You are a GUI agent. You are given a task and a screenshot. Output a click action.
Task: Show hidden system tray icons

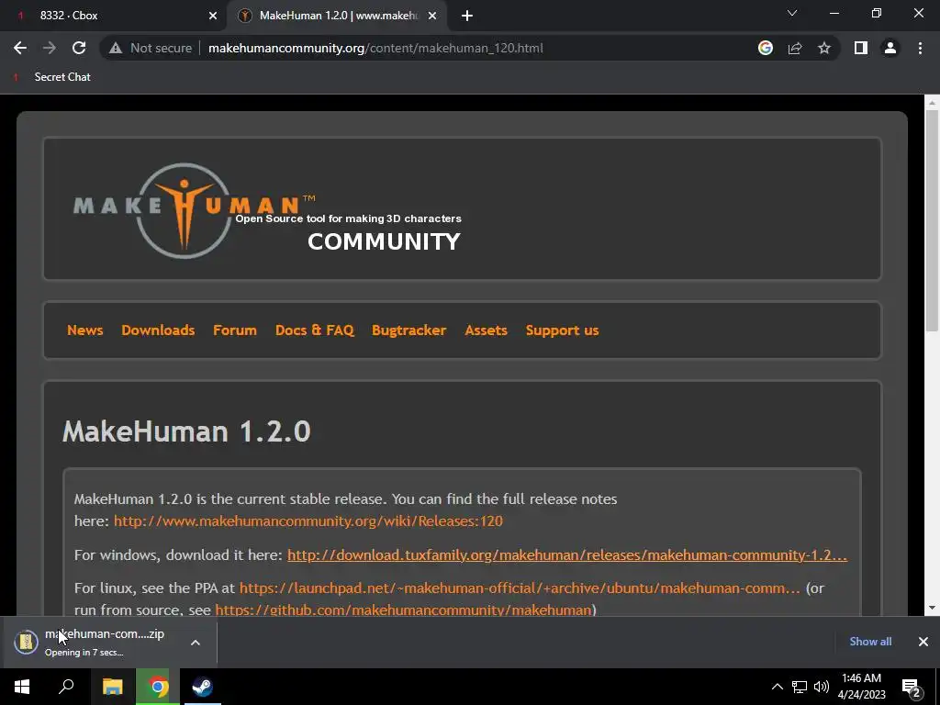click(x=777, y=687)
